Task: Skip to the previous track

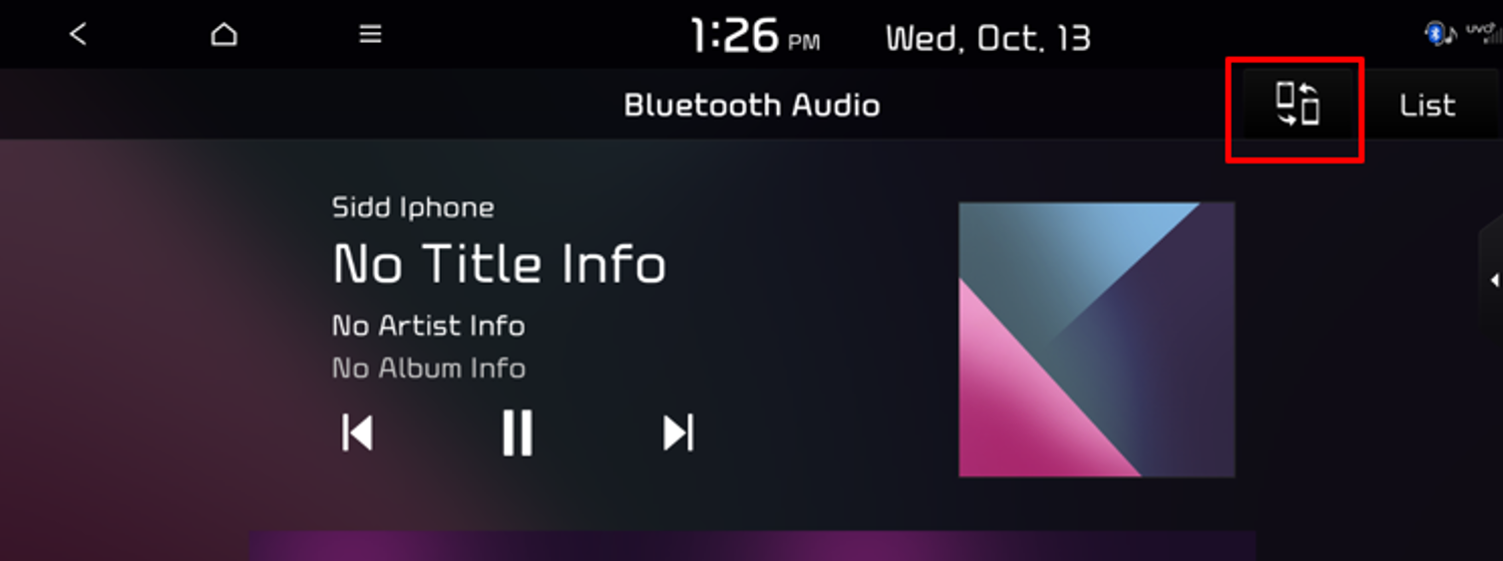Action: point(357,433)
